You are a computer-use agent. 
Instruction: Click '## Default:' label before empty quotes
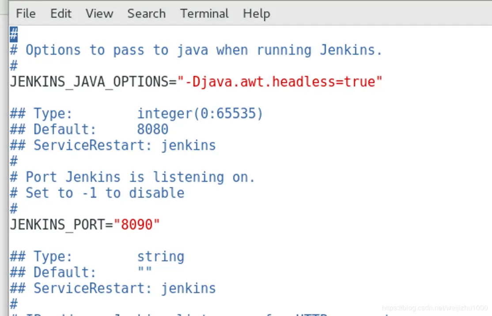[53, 272]
